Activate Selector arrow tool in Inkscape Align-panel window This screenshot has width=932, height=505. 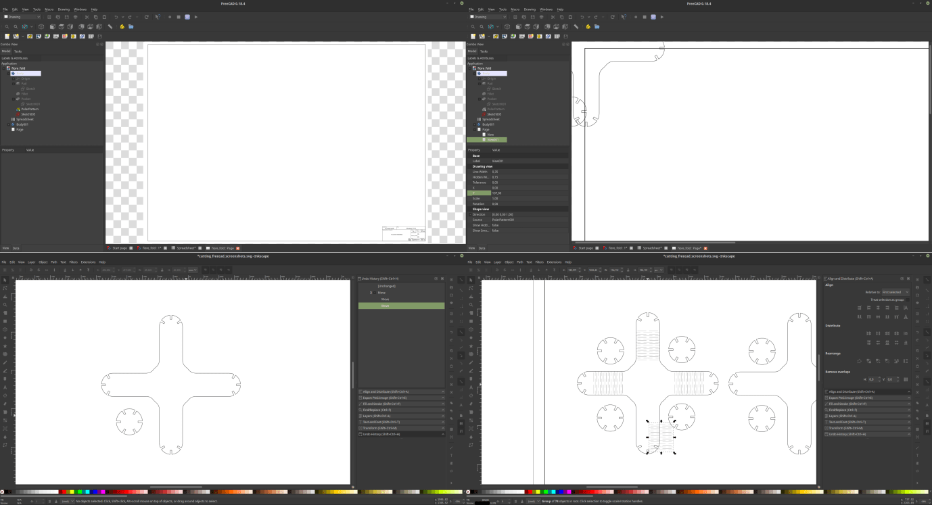tap(470, 279)
